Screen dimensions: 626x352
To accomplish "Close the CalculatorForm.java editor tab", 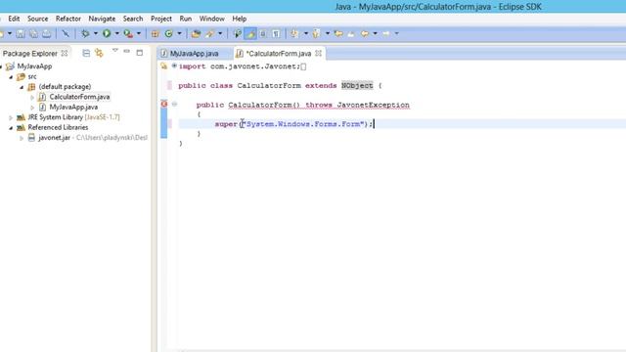I will [x=318, y=53].
